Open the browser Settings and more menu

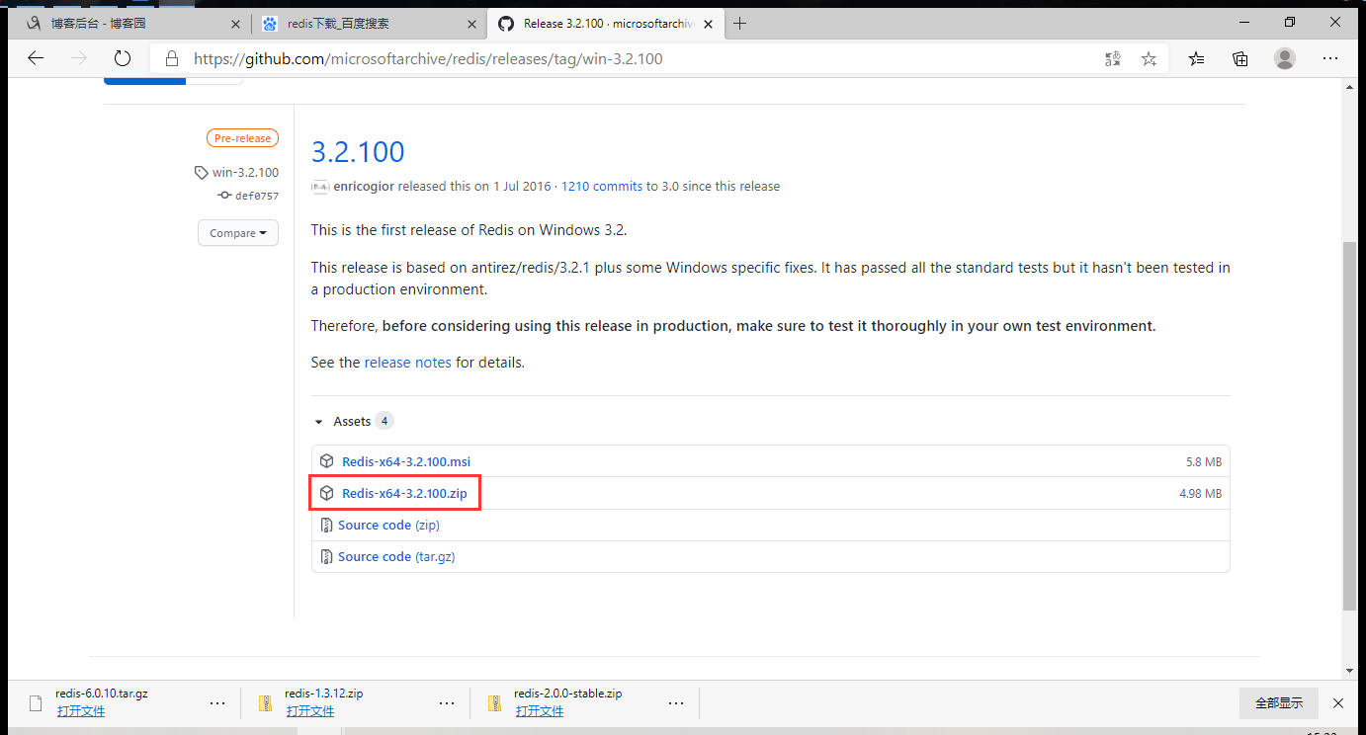(1330, 59)
